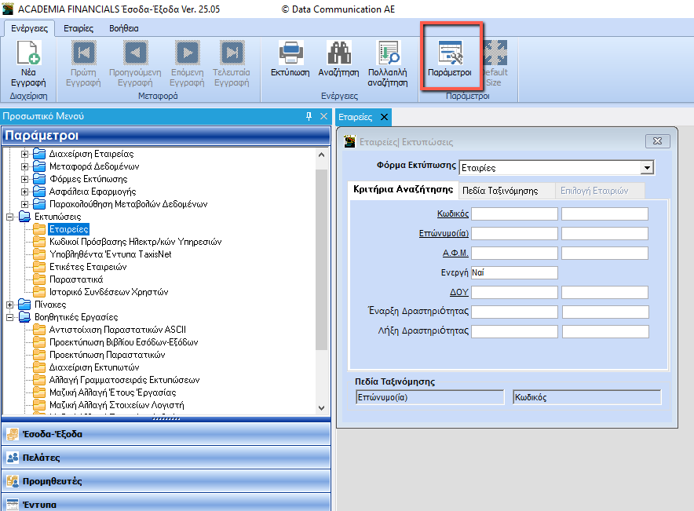This screenshot has width=694, height=511.
Task: Select Μαζική Αλλαγή Στοιχείων Λογιστή item
Action: [x=116, y=405]
